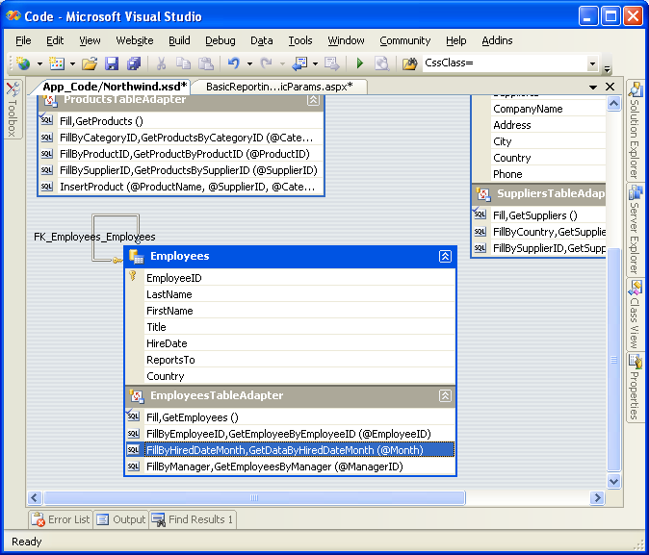
Task: Open the Website menu
Action: click(x=135, y=40)
